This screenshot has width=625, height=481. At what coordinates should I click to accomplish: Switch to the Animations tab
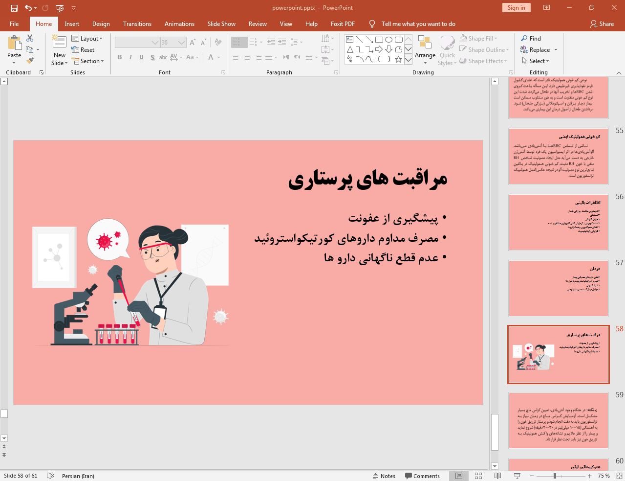(179, 24)
